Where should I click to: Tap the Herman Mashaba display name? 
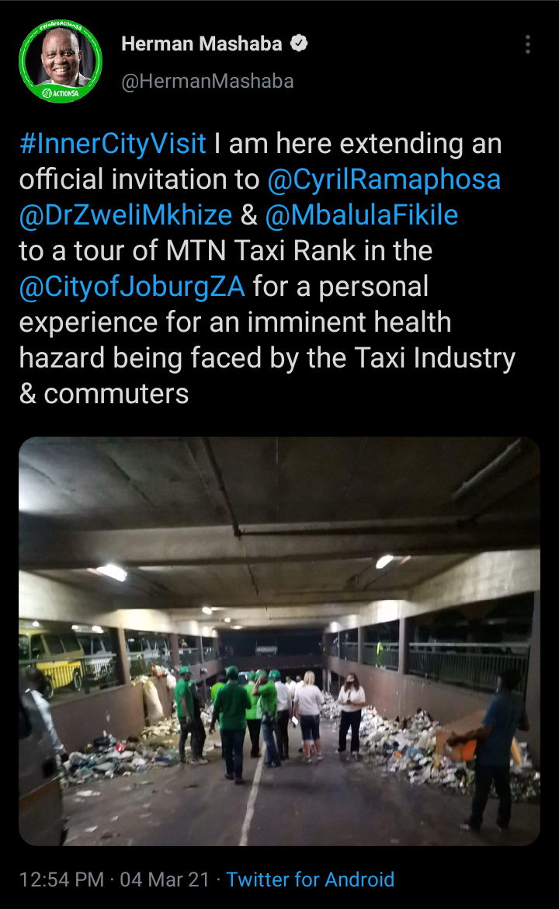[x=202, y=44]
